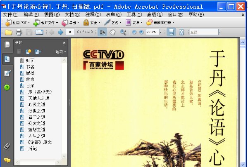Click the page number input field
This screenshot has width=248, height=167.
(70, 32)
